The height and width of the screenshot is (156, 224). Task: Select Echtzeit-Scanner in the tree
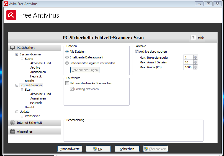pyautogui.click(x=31, y=85)
